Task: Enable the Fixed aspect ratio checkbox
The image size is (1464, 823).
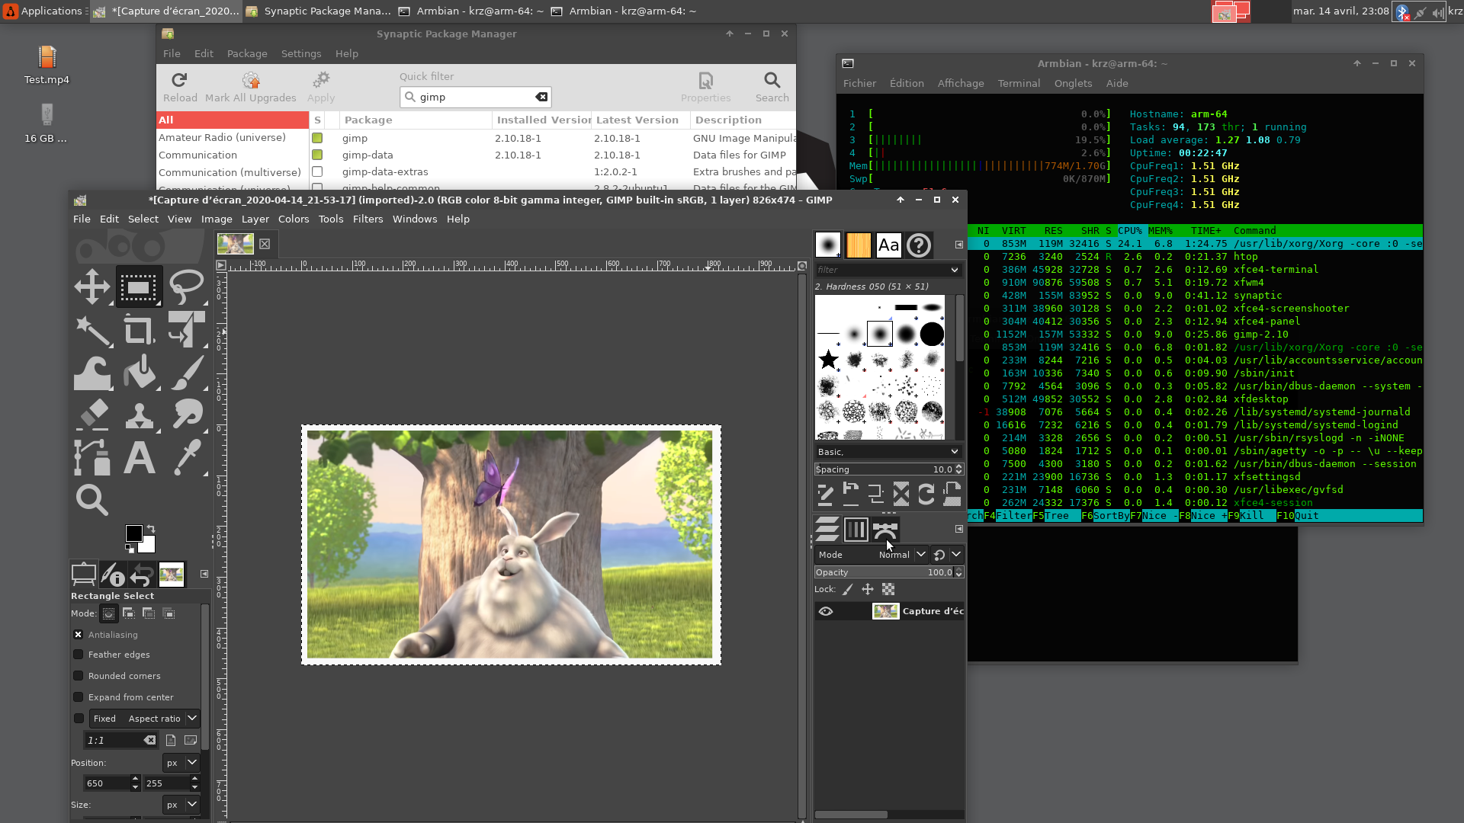Action: [x=78, y=718]
